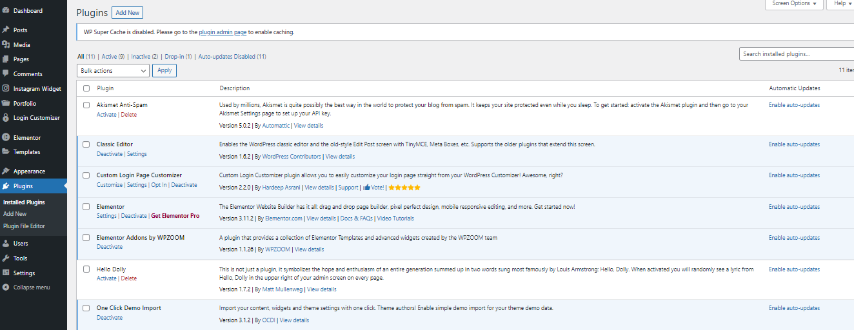Click the thumbs-up Vote icon
Viewport: 854px width, 330px height.
click(x=366, y=188)
